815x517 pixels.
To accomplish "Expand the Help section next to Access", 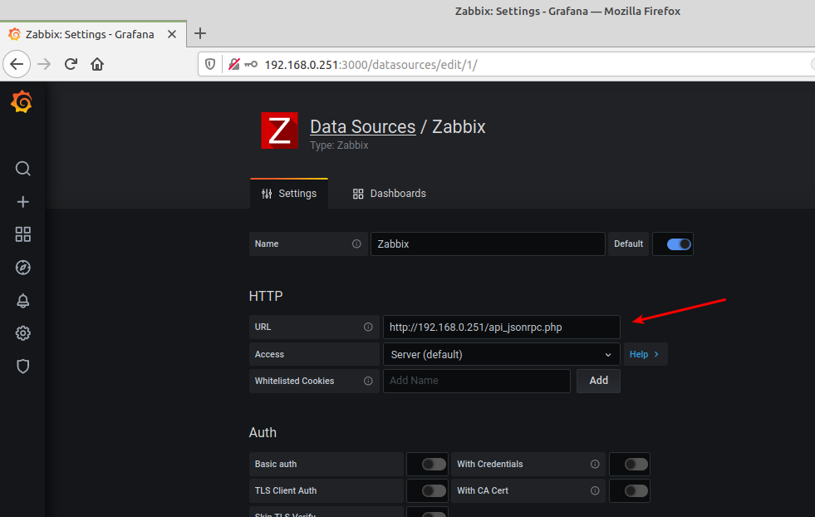I will (645, 354).
